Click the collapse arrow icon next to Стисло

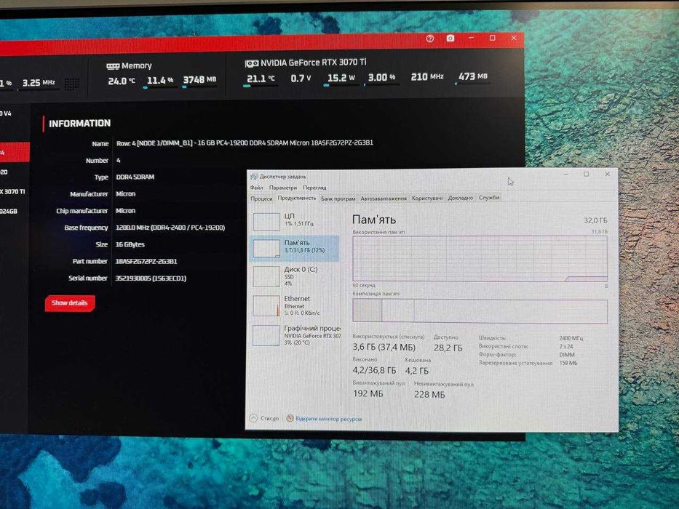(254, 418)
